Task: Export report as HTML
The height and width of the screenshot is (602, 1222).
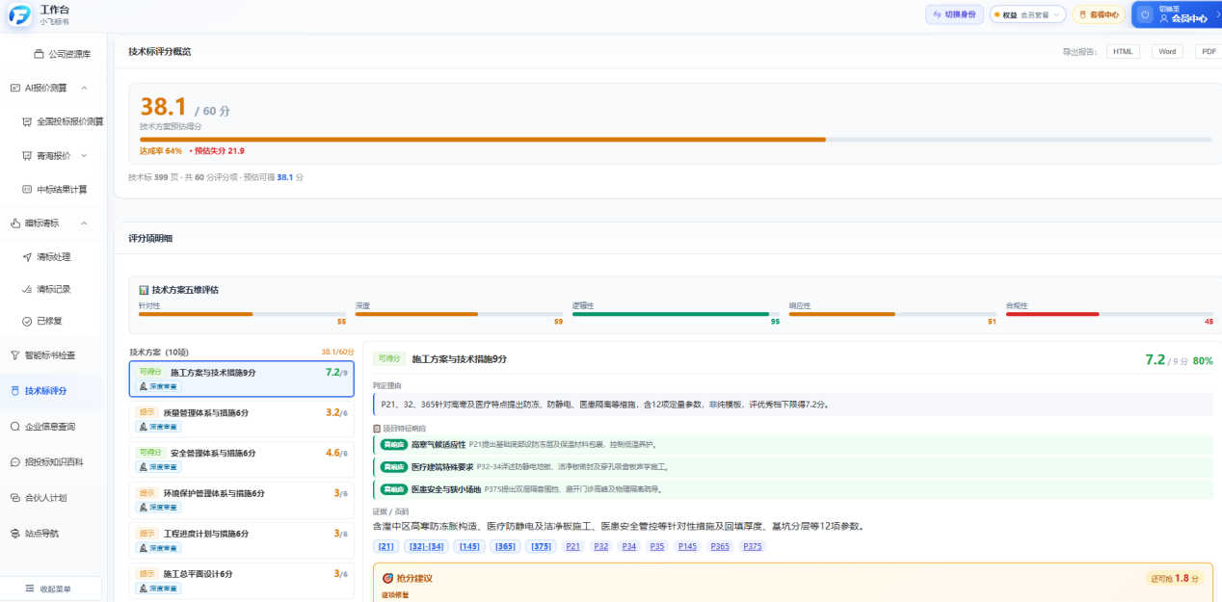Action: point(1123,52)
